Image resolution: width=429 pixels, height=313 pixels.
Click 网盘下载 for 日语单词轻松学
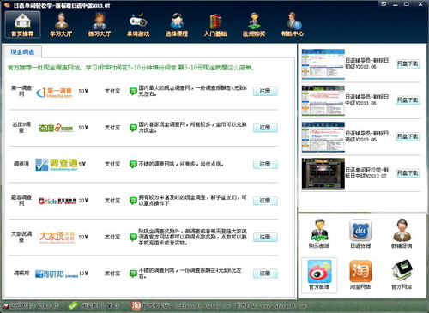pyautogui.click(x=408, y=173)
